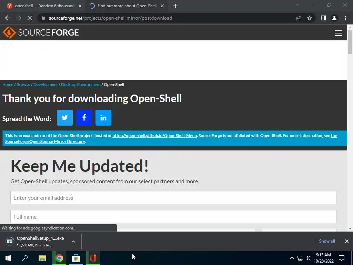353x265 pixels.
Task: Open the network status tray icon
Action: 300,258
